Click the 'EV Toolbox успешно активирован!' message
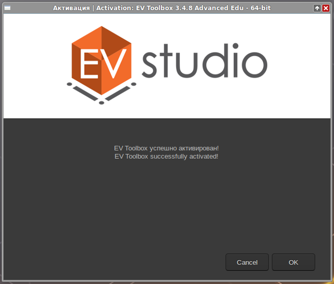Viewport: 334px width, 284px height. [167, 148]
